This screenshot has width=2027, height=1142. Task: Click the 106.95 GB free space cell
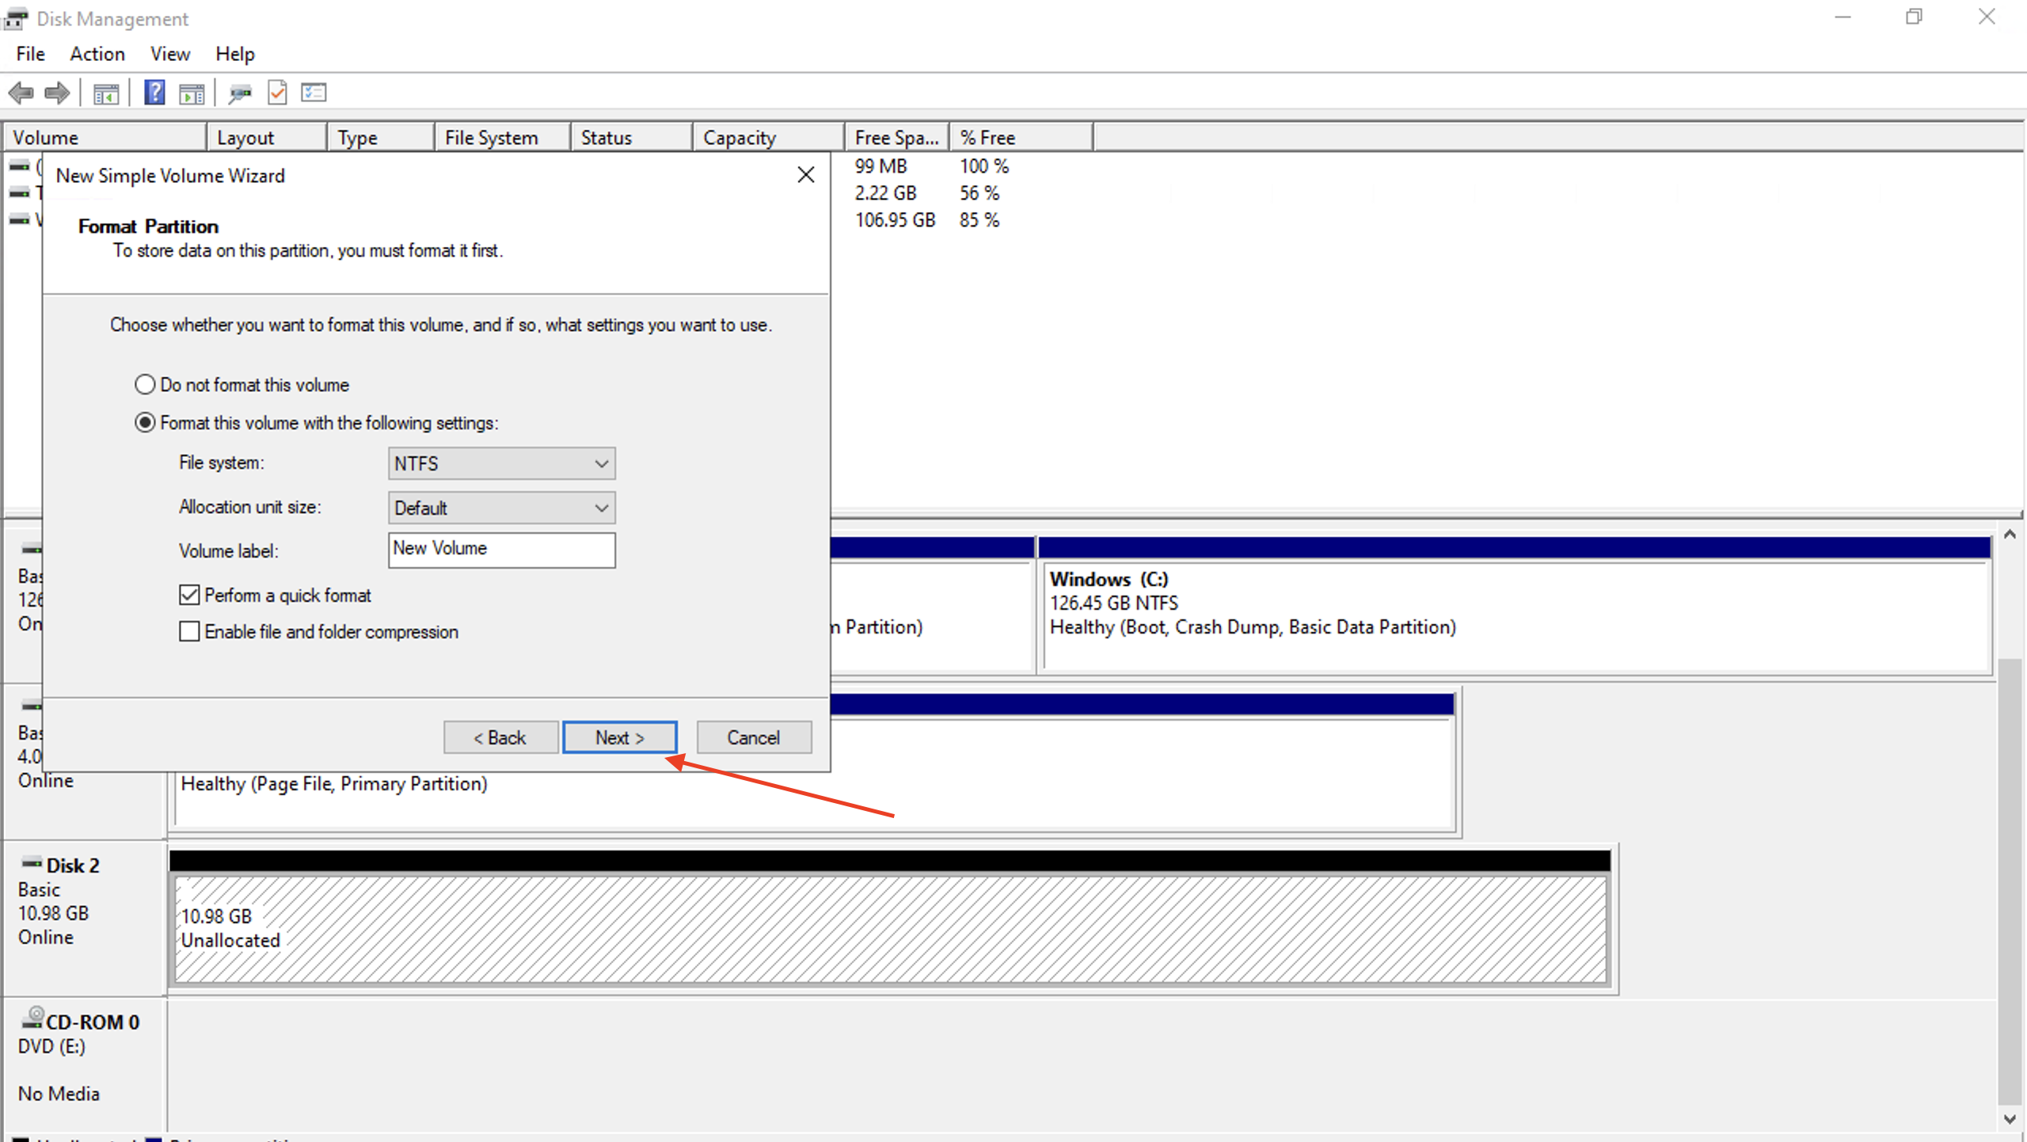tap(895, 220)
